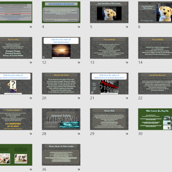Viewport: 172px width, 172px height.
Task: Select the Predator video slide 21
Action: pyautogui.click(x=109, y=84)
